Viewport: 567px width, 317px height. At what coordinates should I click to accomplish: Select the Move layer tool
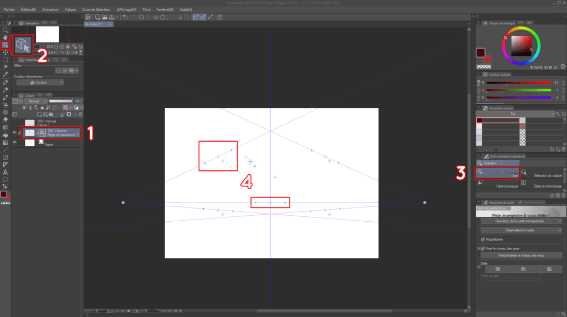tap(5, 53)
